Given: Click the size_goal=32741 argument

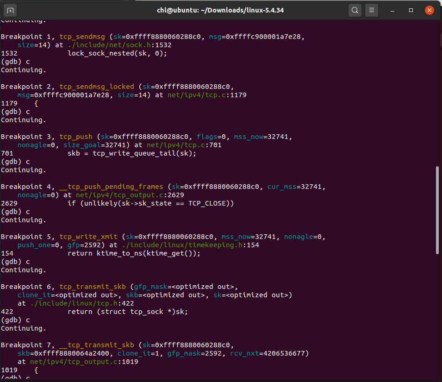Looking at the screenshot, I should (x=94, y=145).
